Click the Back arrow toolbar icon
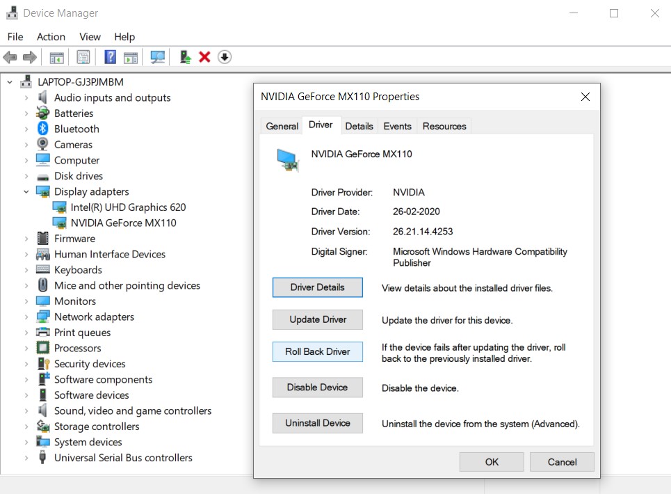This screenshot has height=494, width=671. click(10, 57)
